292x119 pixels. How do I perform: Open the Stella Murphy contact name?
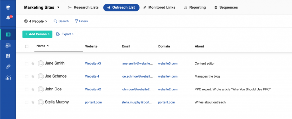tap(57, 102)
